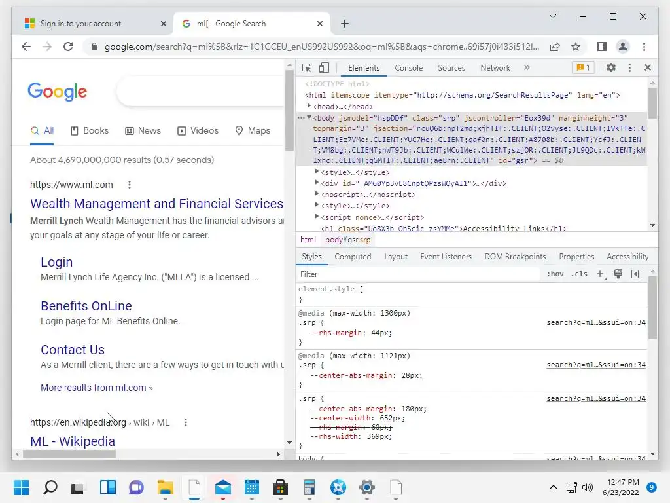Open the first search?q=ml source link
Viewport: 670px width, 503px height.
pyautogui.click(x=596, y=322)
